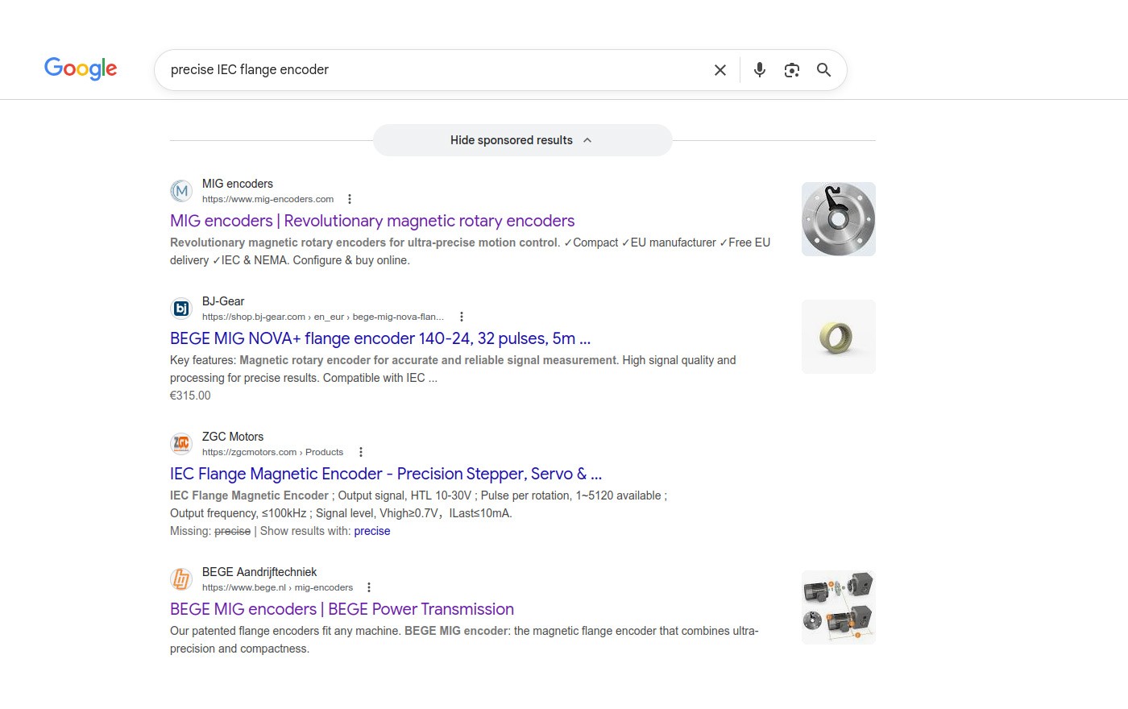Click the BEGE motors assembly thumbnail

pos(838,607)
